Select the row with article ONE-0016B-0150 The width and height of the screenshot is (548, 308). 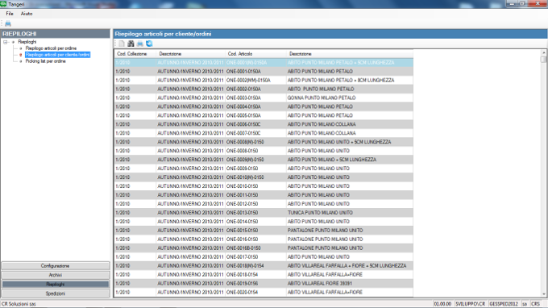264,248
